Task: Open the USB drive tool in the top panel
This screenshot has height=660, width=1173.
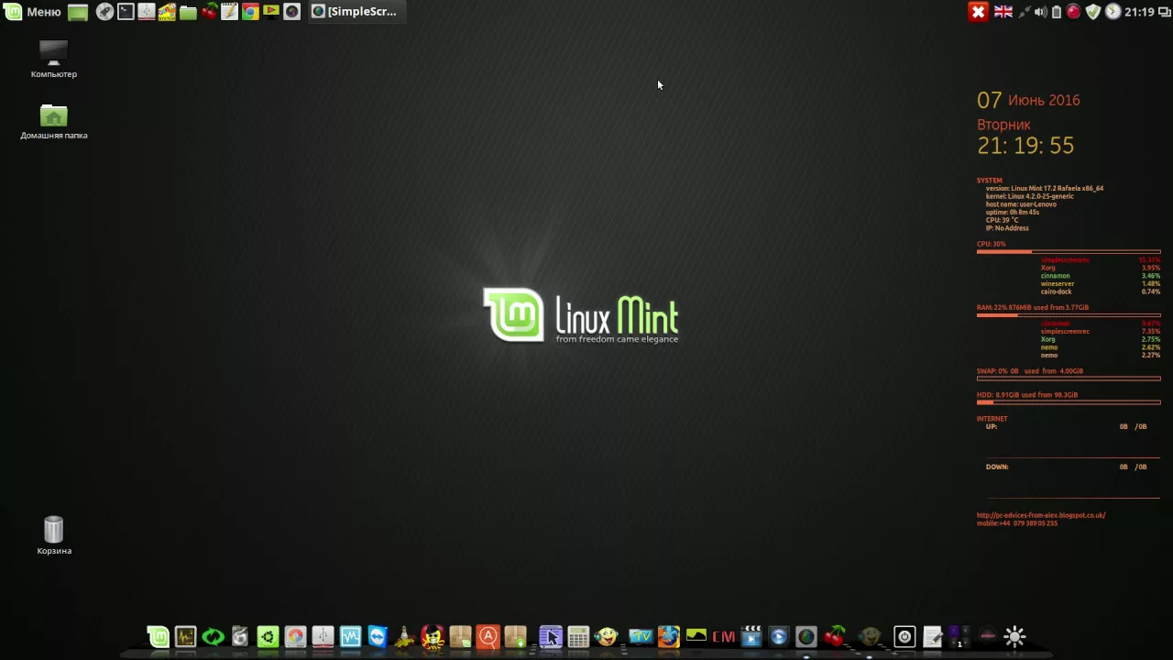Action: (x=146, y=12)
